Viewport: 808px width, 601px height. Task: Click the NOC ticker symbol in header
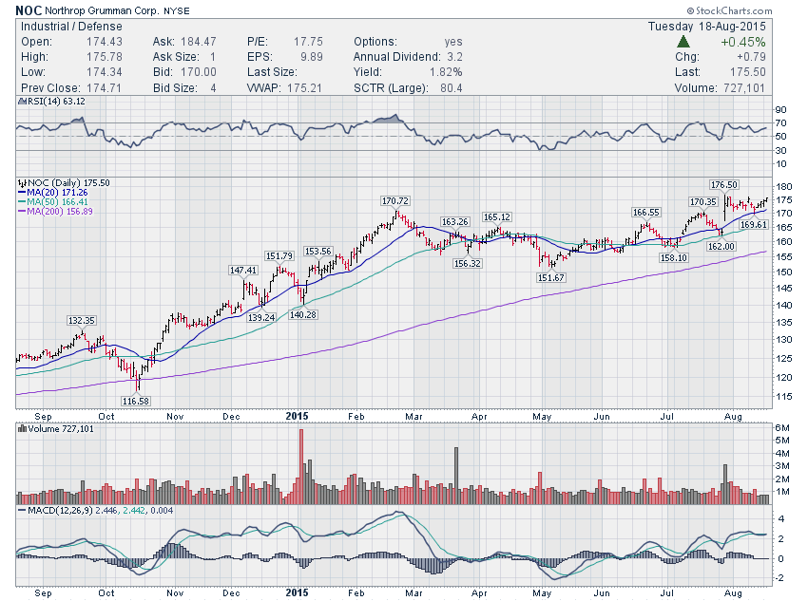coord(29,10)
